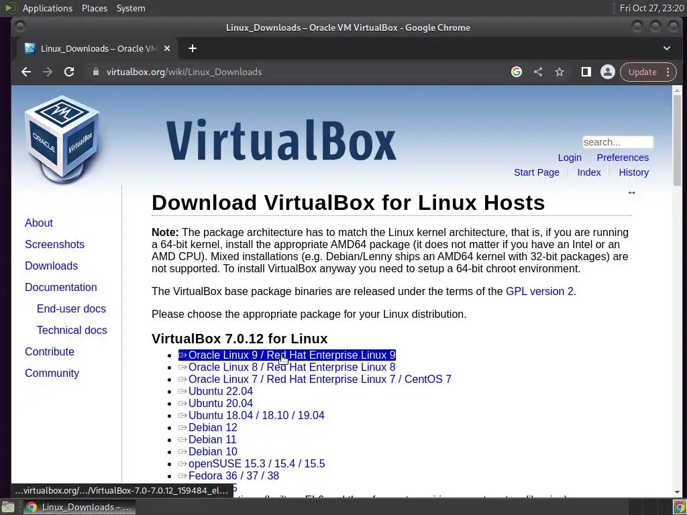Click the Chrome icon in system tray
This screenshot has width=687, height=515.
pos(679,507)
